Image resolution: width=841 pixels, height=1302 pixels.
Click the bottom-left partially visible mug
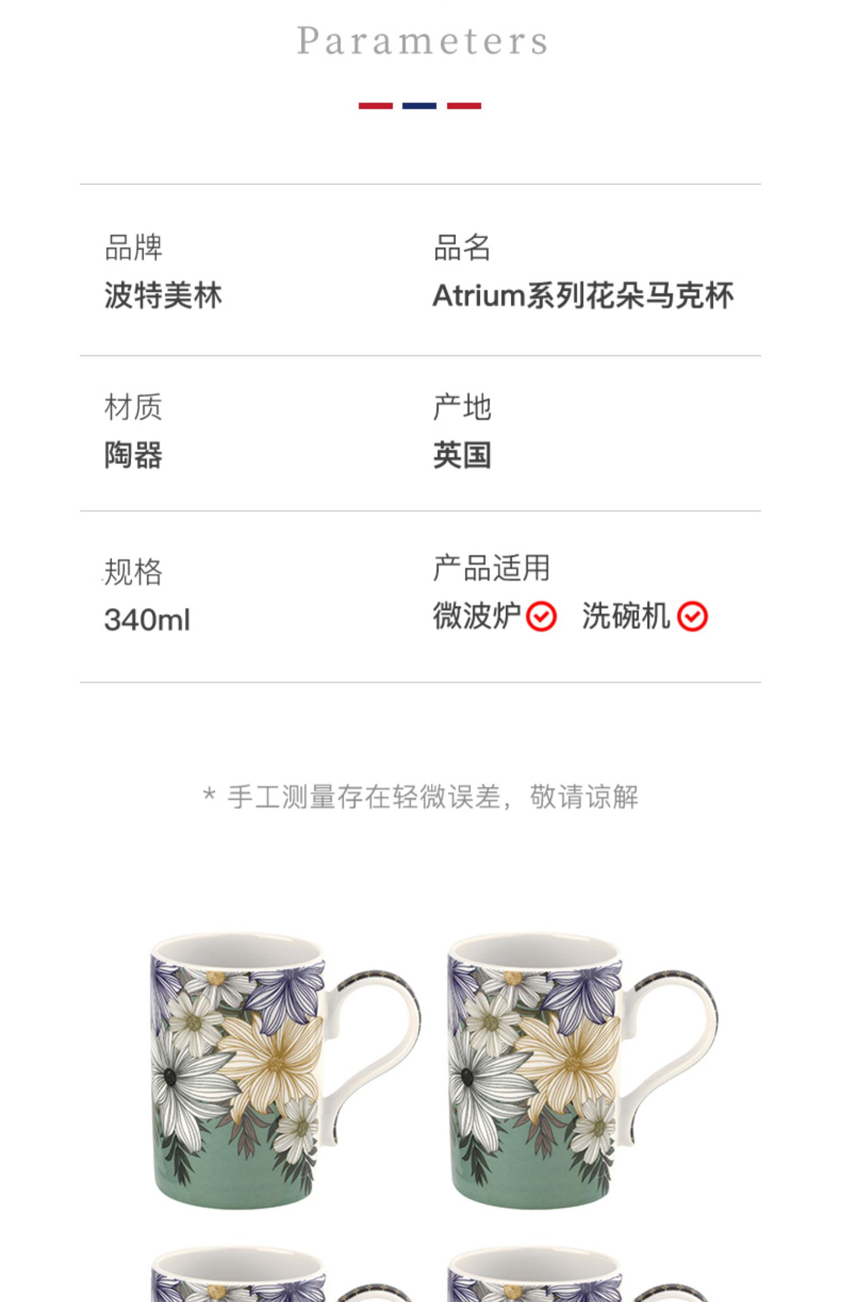click(x=280, y=1282)
